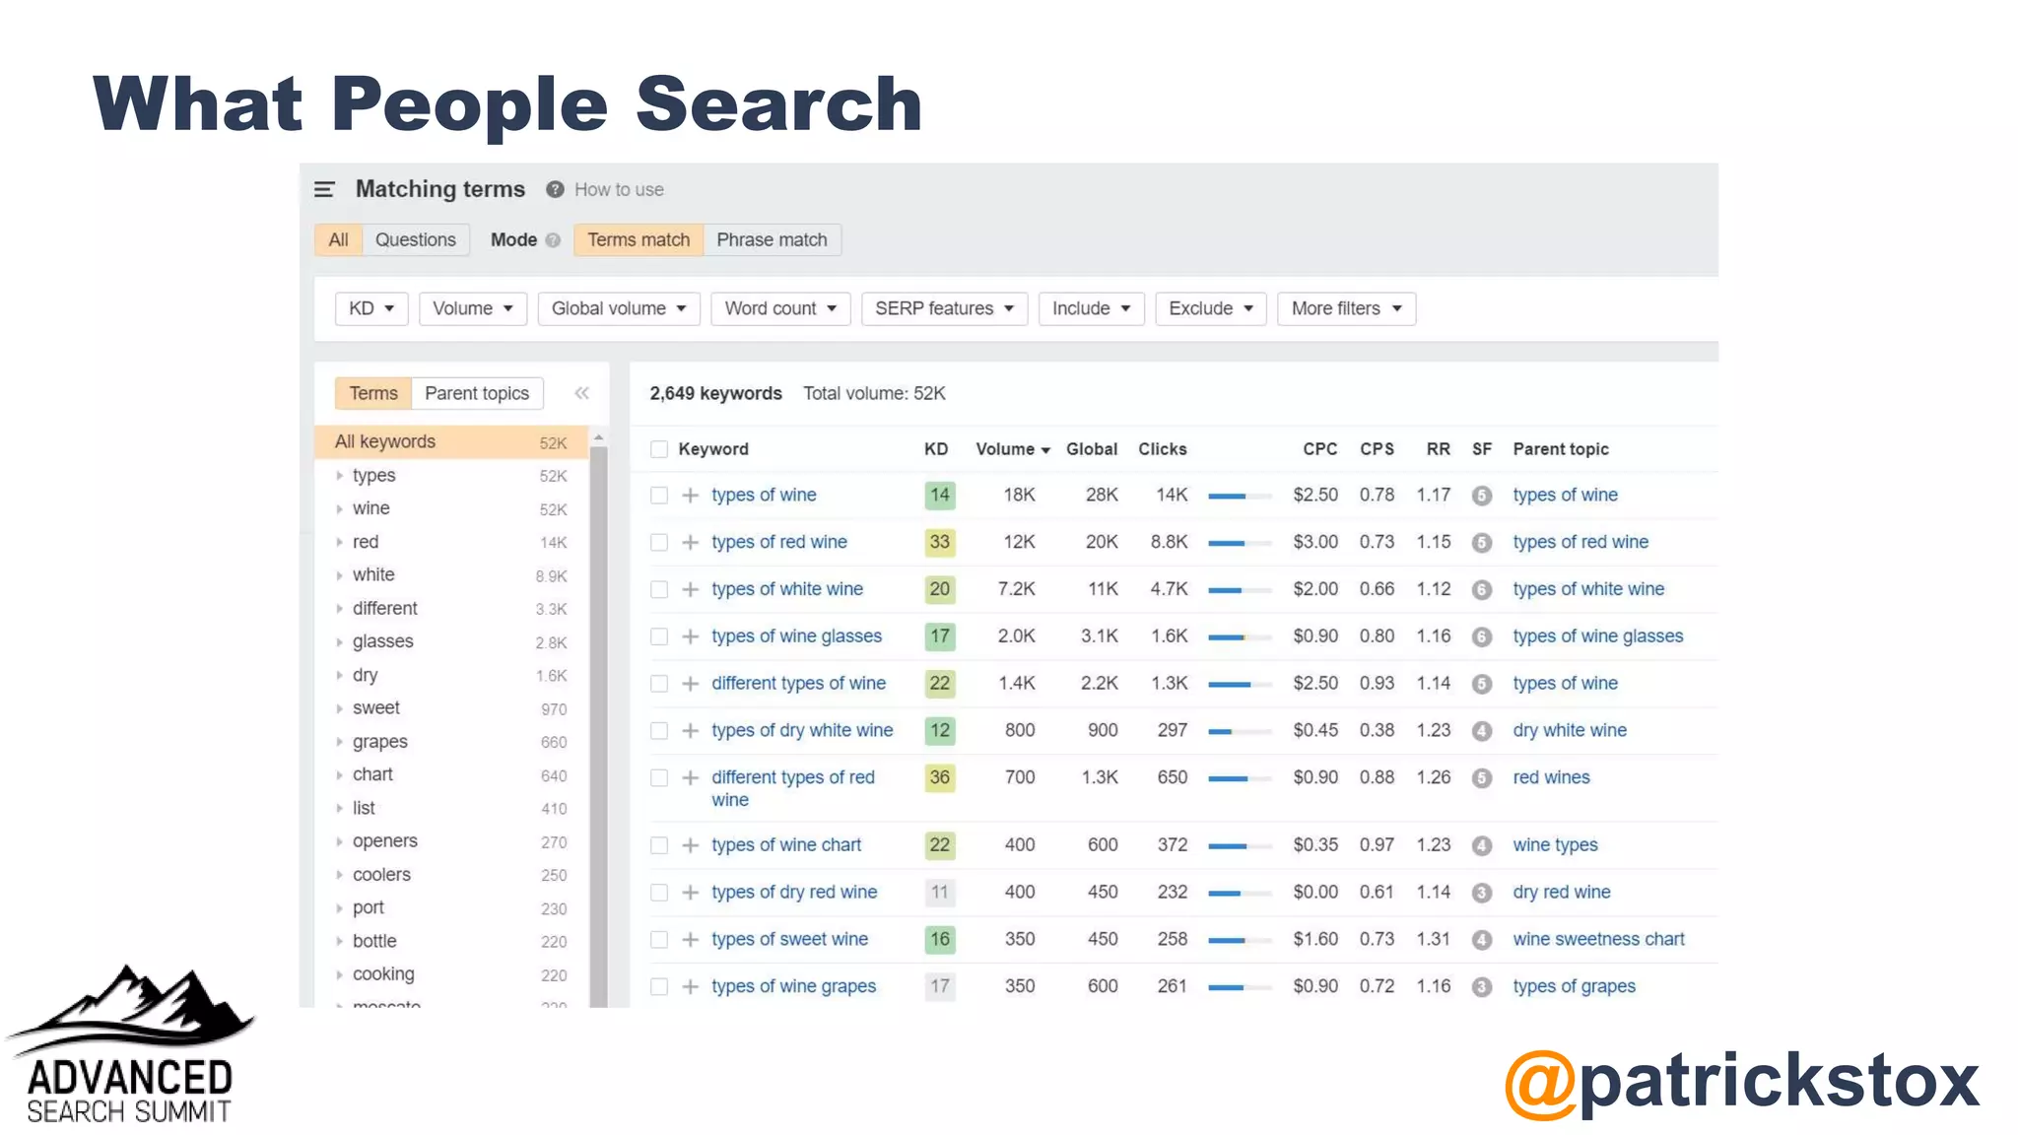Click the clicks bar for 'types of dry white wine'
Viewport: 2018px width, 1135px height.
click(x=1240, y=731)
